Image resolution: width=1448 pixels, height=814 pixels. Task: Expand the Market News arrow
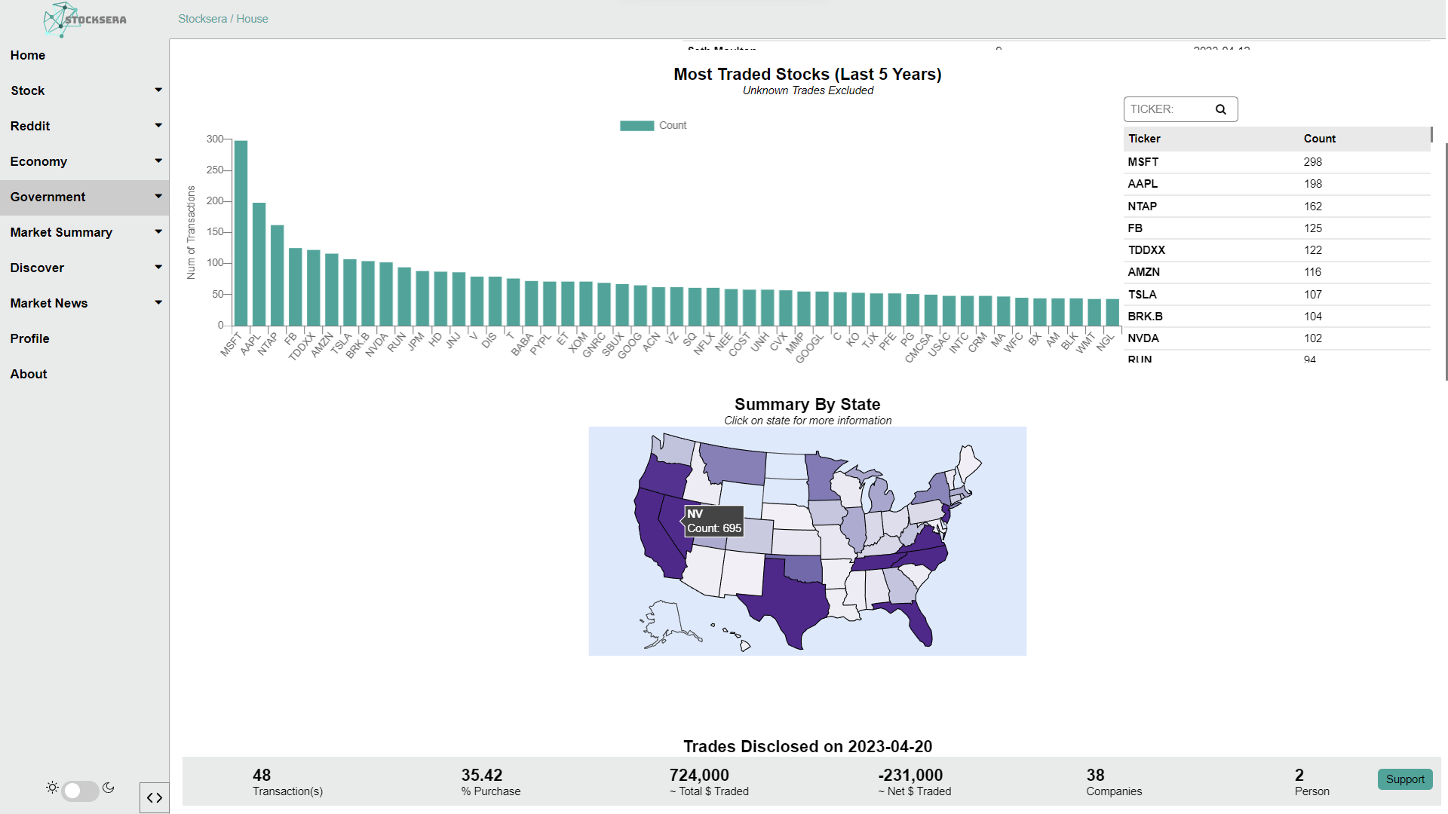click(x=158, y=303)
